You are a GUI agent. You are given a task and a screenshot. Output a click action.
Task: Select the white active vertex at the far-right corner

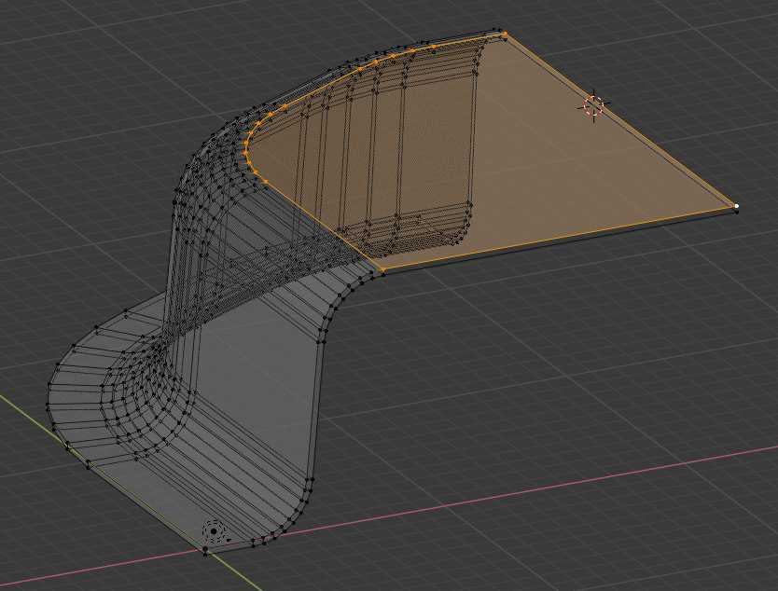tap(736, 206)
